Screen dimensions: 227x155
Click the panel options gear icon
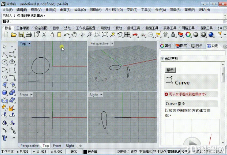point(225,46)
